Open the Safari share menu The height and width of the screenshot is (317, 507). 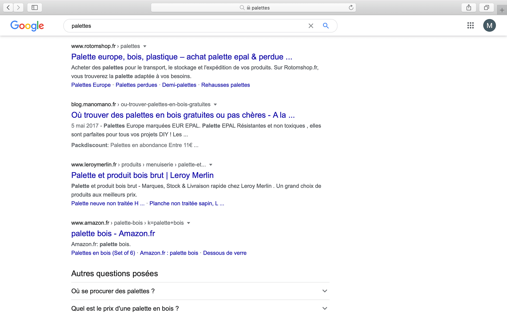(x=469, y=8)
